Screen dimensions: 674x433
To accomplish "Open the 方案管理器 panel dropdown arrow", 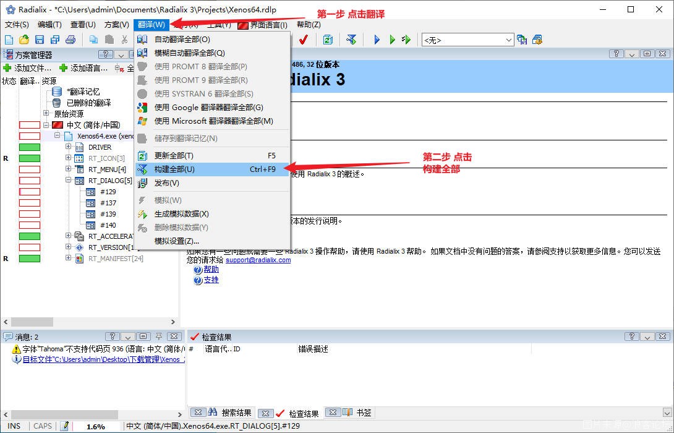I will [x=121, y=54].
